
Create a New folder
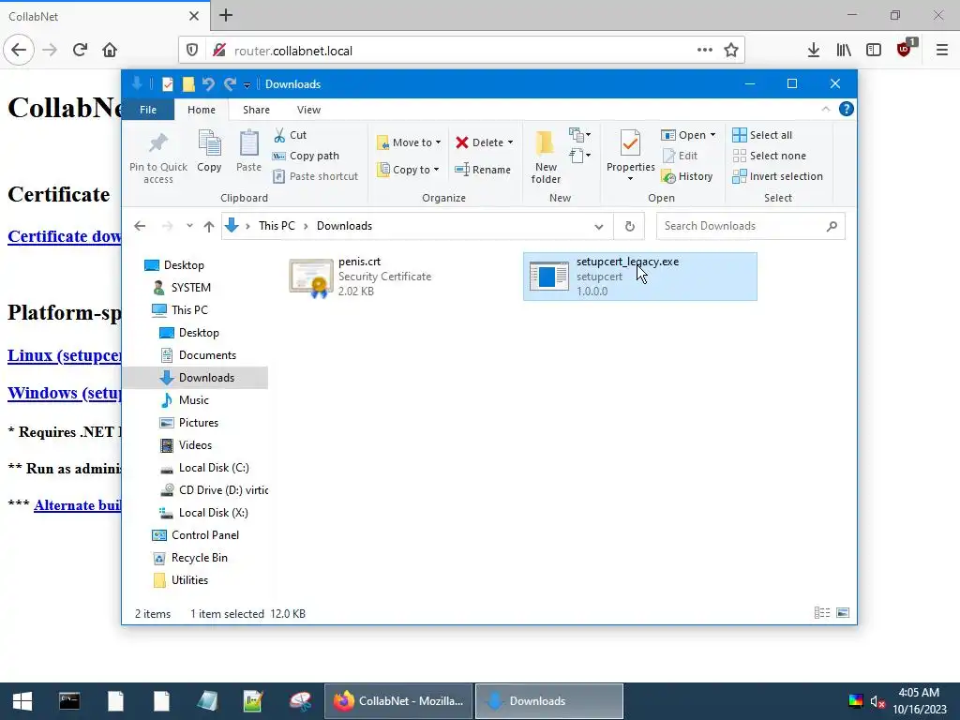coord(546,157)
